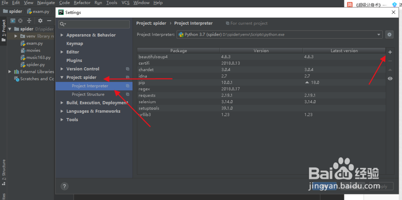Open the VCS menu
Viewport: 402px width, 200px height.
[125, 3]
